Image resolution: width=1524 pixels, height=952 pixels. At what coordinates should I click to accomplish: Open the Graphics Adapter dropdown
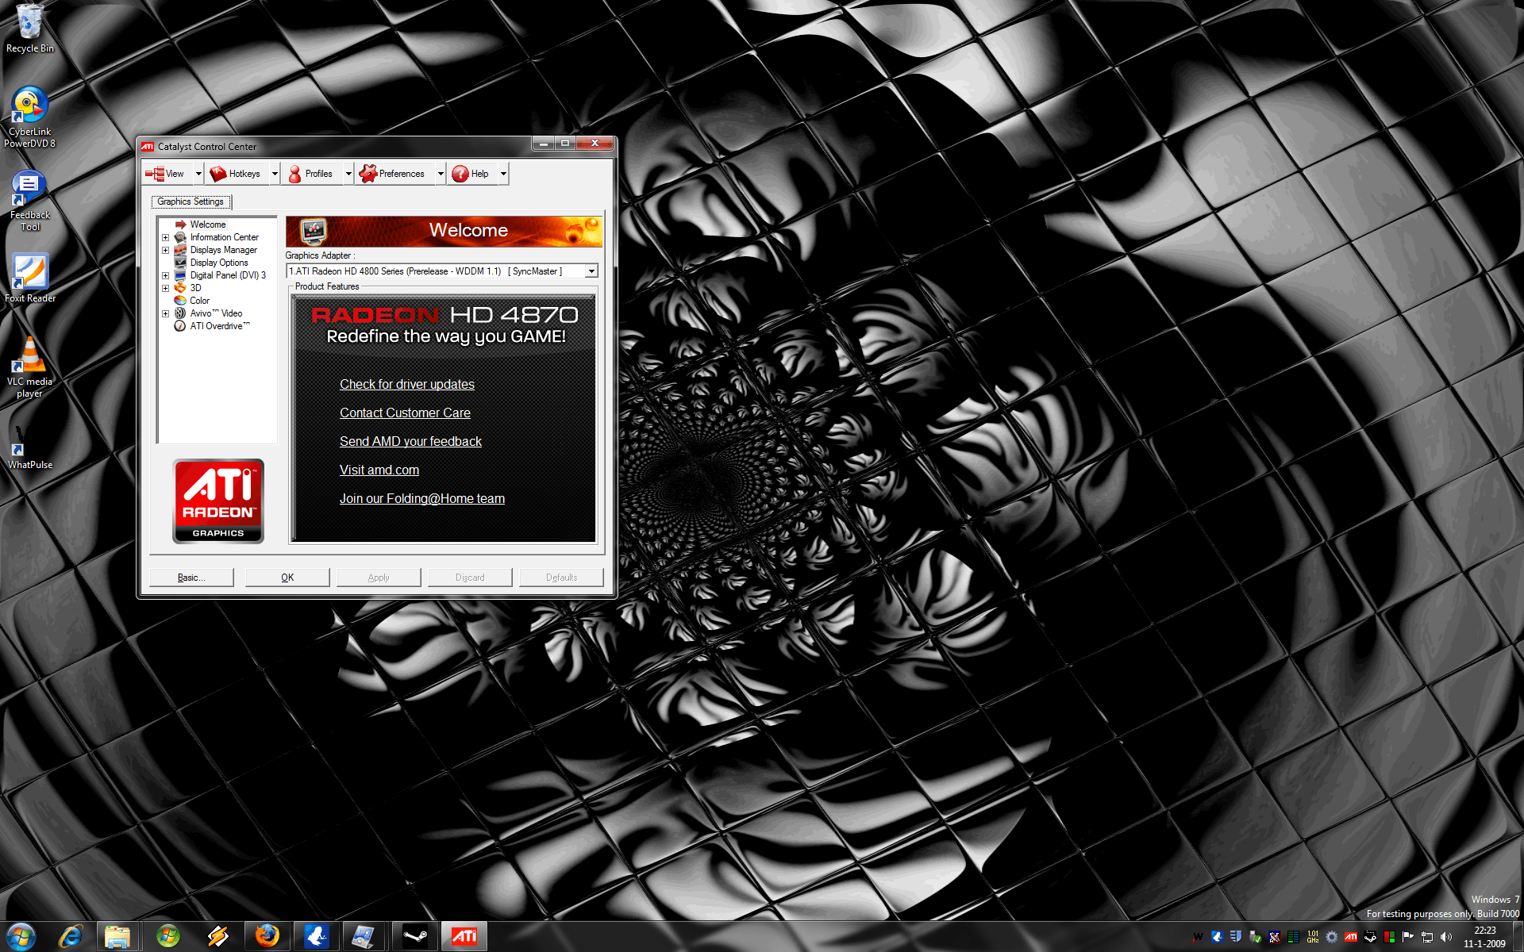[x=591, y=271]
